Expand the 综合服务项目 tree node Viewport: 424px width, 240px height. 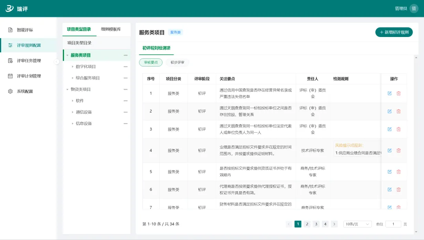pos(73,78)
